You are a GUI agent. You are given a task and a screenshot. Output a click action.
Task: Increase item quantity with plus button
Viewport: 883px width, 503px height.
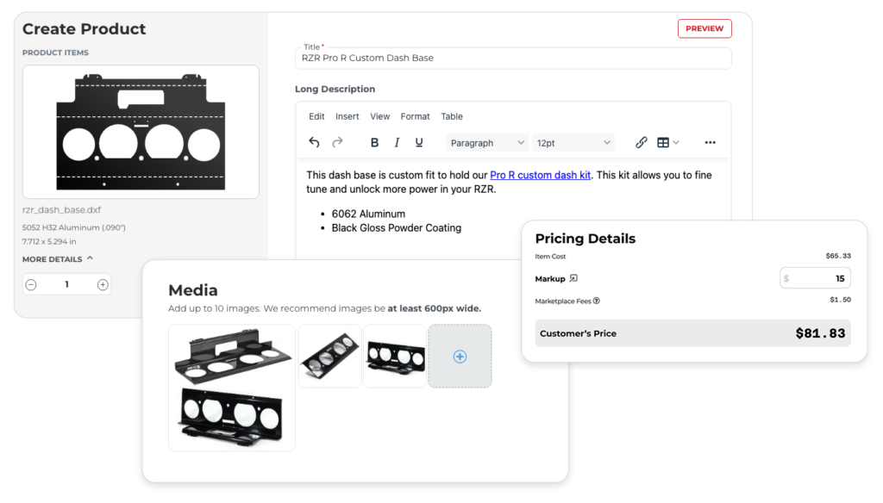[x=103, y=284]
